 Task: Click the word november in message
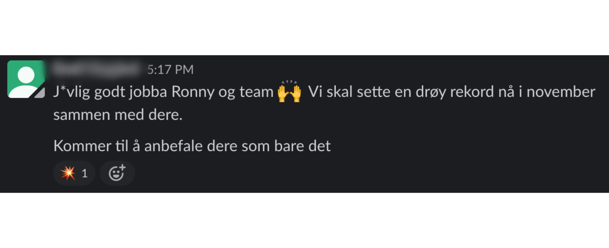point(561,92)
